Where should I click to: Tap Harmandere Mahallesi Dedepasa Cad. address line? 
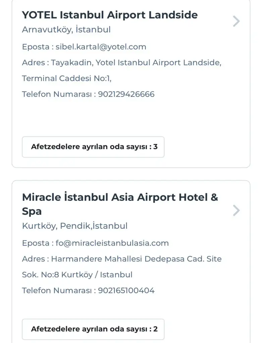coord(136,259)
